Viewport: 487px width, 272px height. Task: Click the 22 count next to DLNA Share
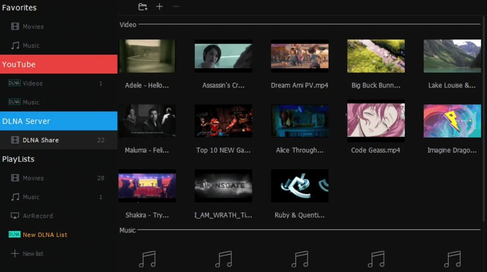[100, 140]
